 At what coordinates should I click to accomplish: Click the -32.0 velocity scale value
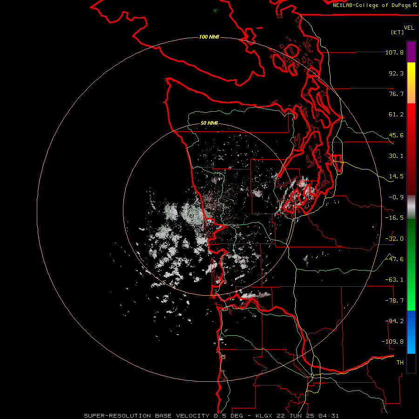pos(394,239)
